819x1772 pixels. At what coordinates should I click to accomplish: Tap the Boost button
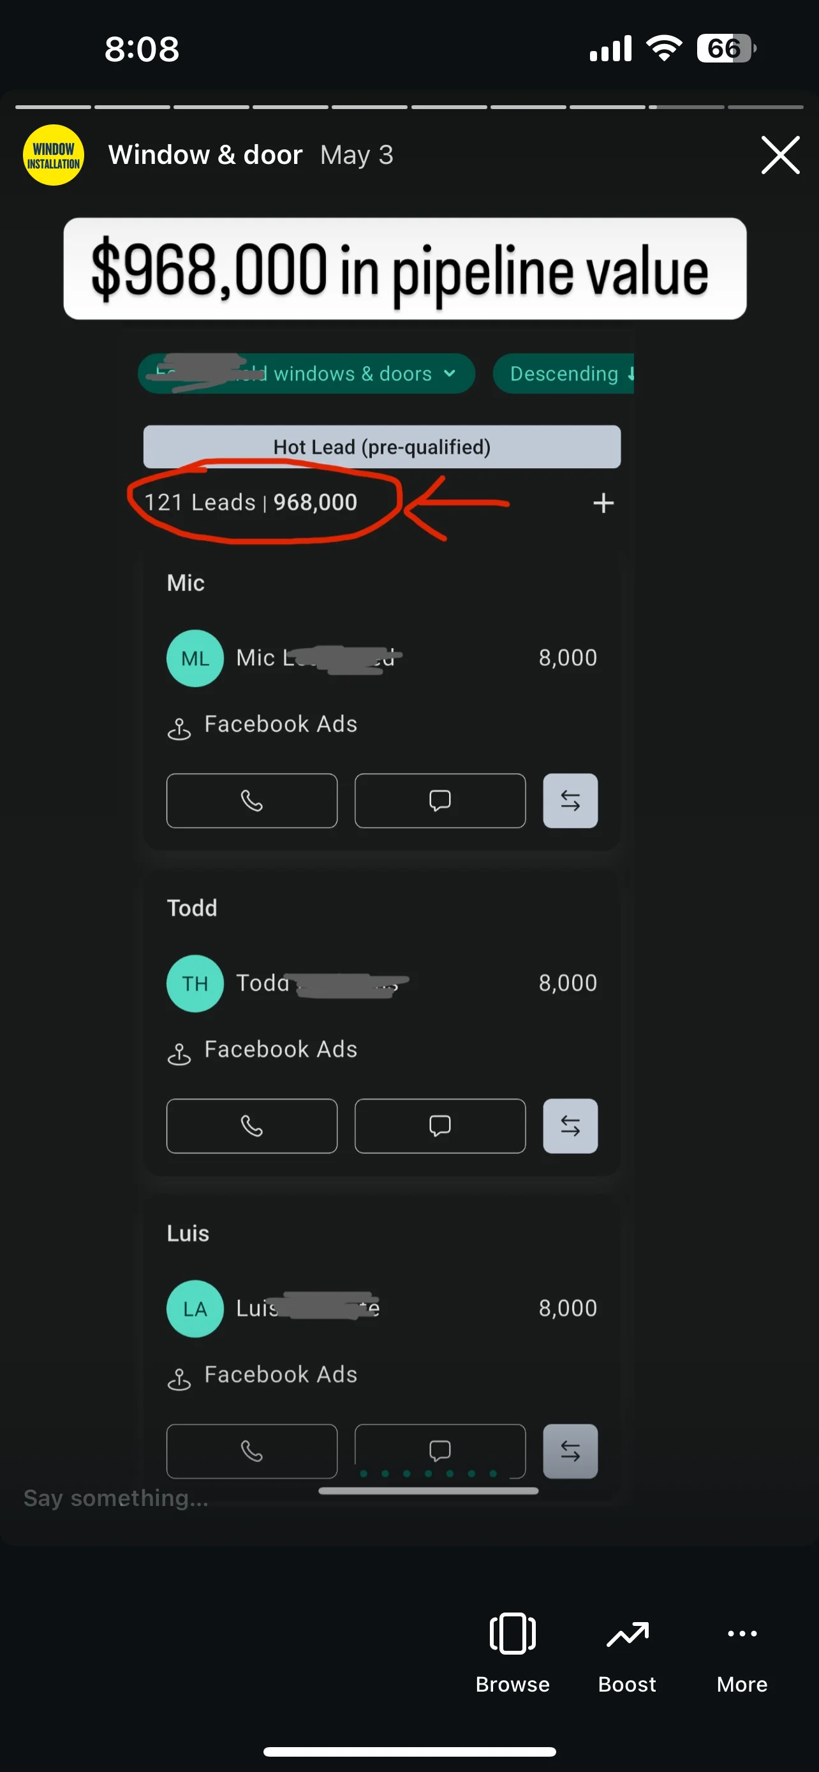pos(626,1652)
